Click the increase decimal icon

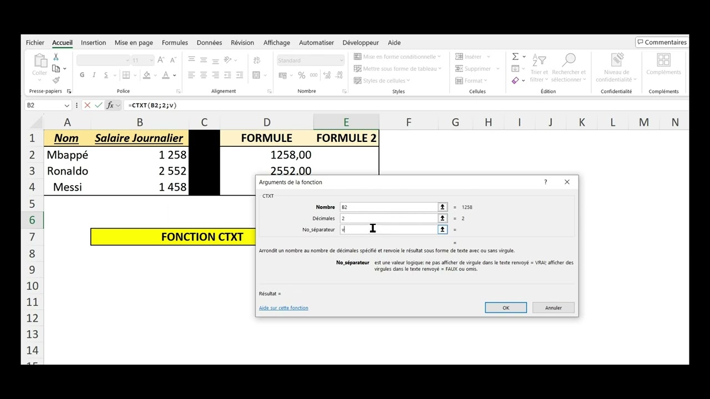pos(326,75)
